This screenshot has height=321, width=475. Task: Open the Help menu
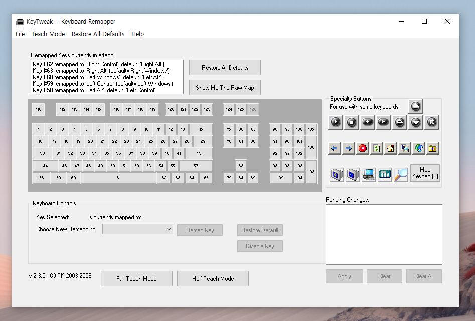[137, 34]
